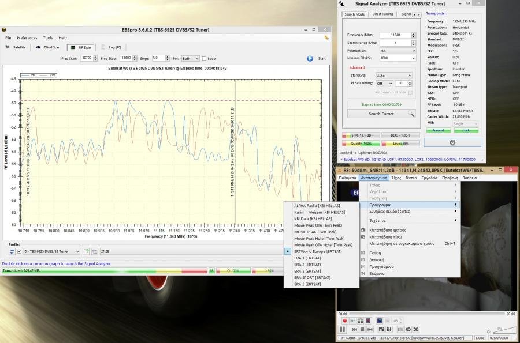Enable the Loop checkbox
Viewport: 520px width, 343px height.
[x=204, y=58]
